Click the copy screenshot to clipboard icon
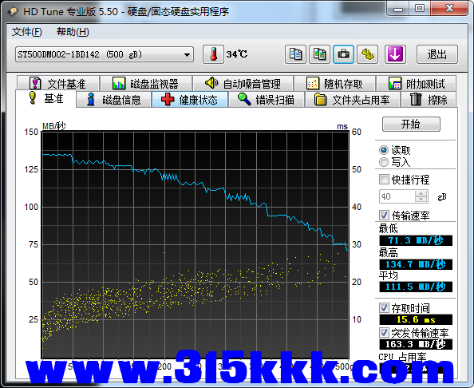This screenshot has width=474, height=388. pos(319,54)
